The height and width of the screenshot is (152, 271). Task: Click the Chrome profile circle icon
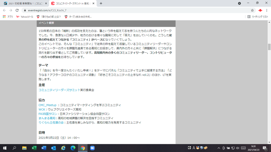pos(239,3)
